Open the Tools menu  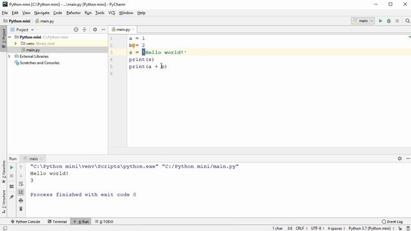(100, 13)
